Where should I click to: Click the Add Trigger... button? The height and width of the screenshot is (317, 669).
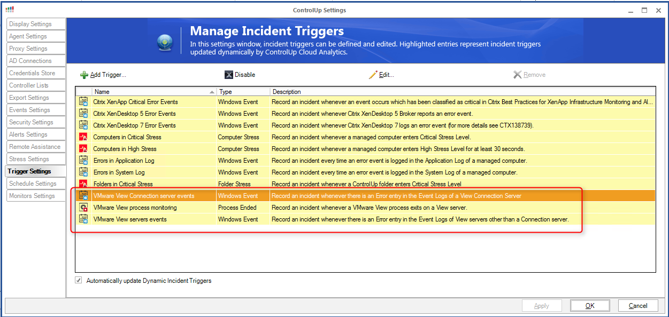point(103,75)
